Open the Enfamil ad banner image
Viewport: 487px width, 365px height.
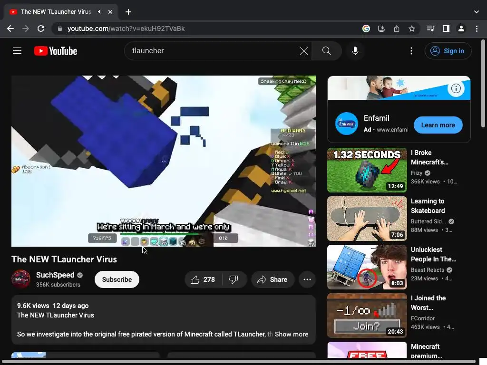point(399,88)
